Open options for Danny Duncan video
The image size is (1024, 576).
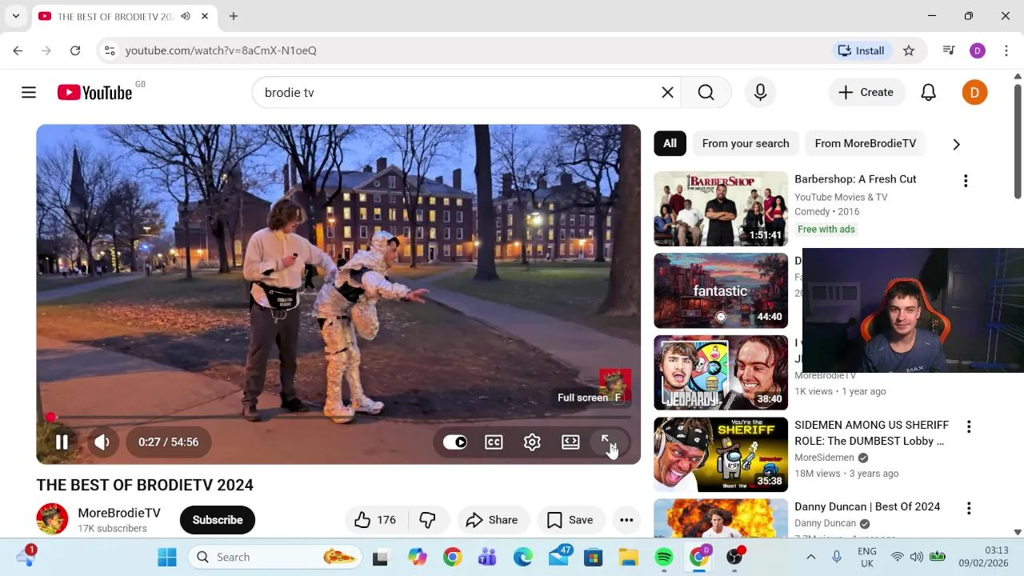[969, 509]
